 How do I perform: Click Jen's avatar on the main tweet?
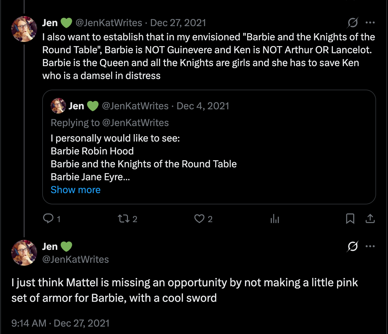point(24,252)
